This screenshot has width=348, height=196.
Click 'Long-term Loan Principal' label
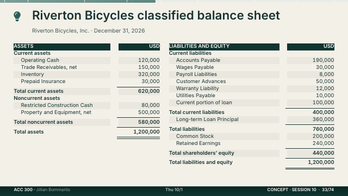tap(207, 120)
